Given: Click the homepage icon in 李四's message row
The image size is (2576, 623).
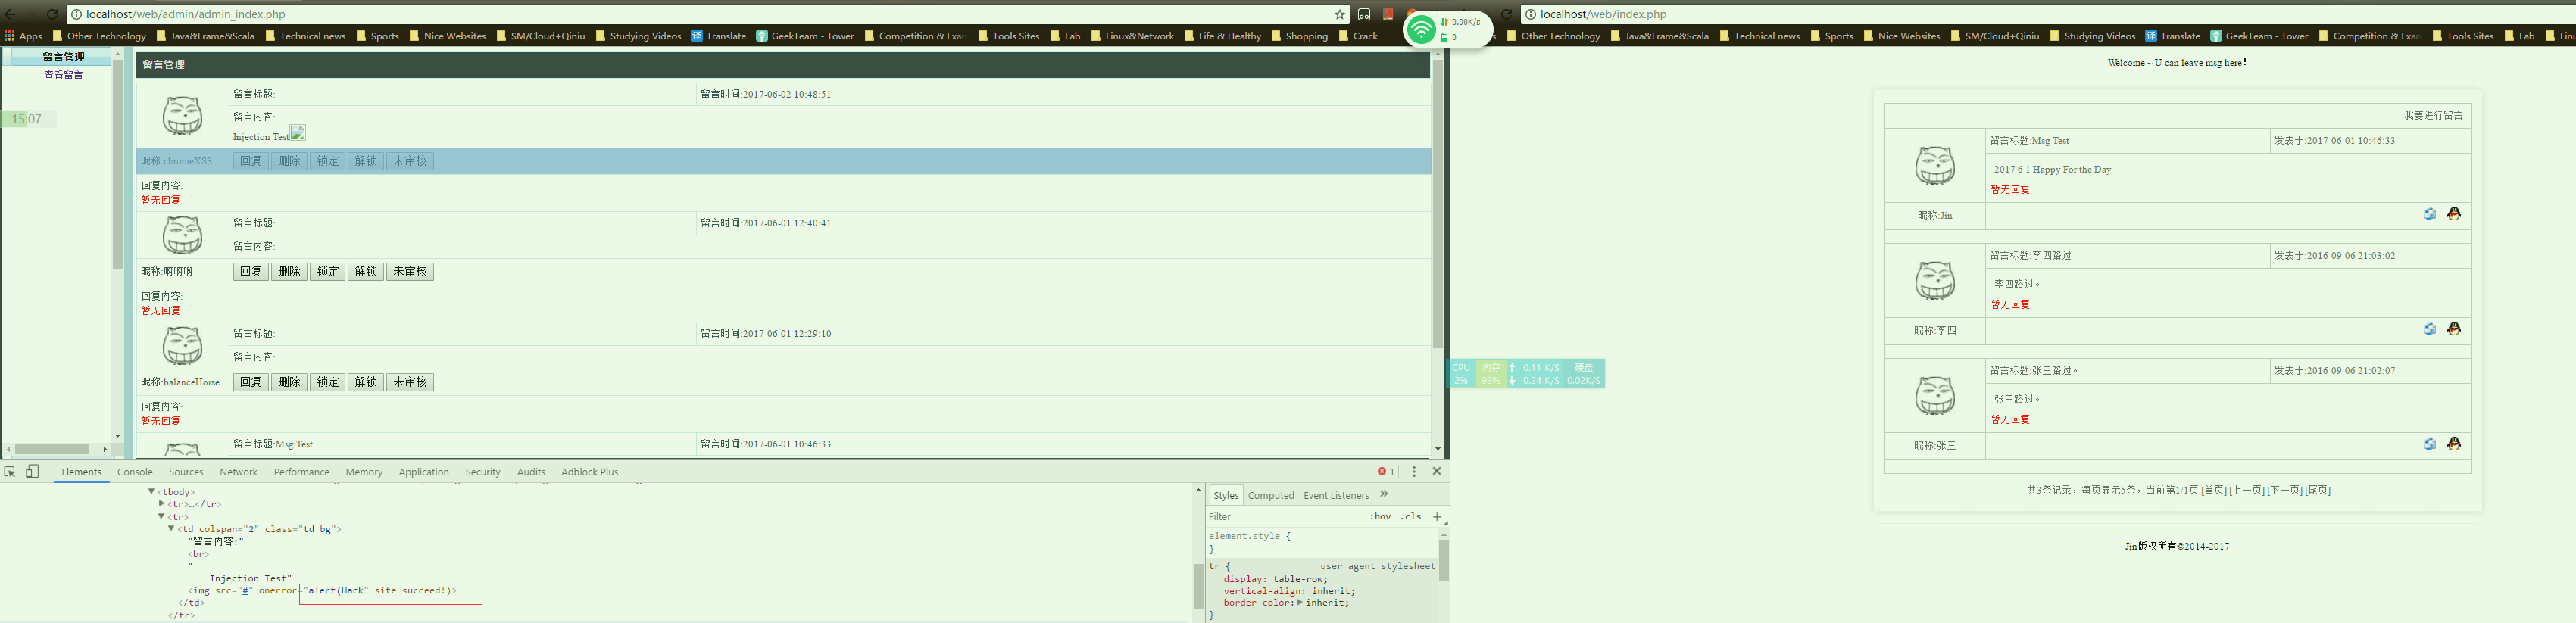Looking at the screenshot, I should pyautogui.click(x=2429, y=329).
